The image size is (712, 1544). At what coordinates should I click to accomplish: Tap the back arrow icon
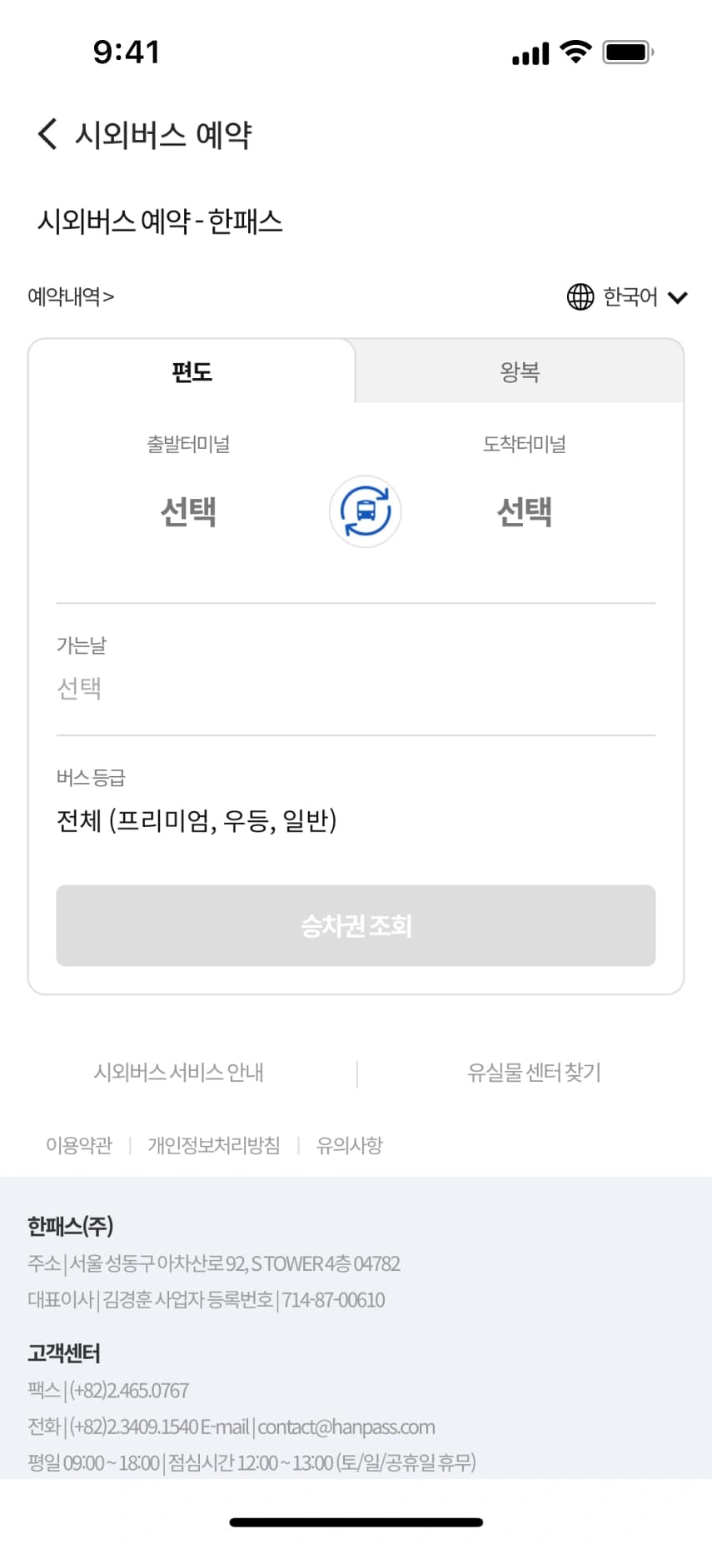[47, 134]
